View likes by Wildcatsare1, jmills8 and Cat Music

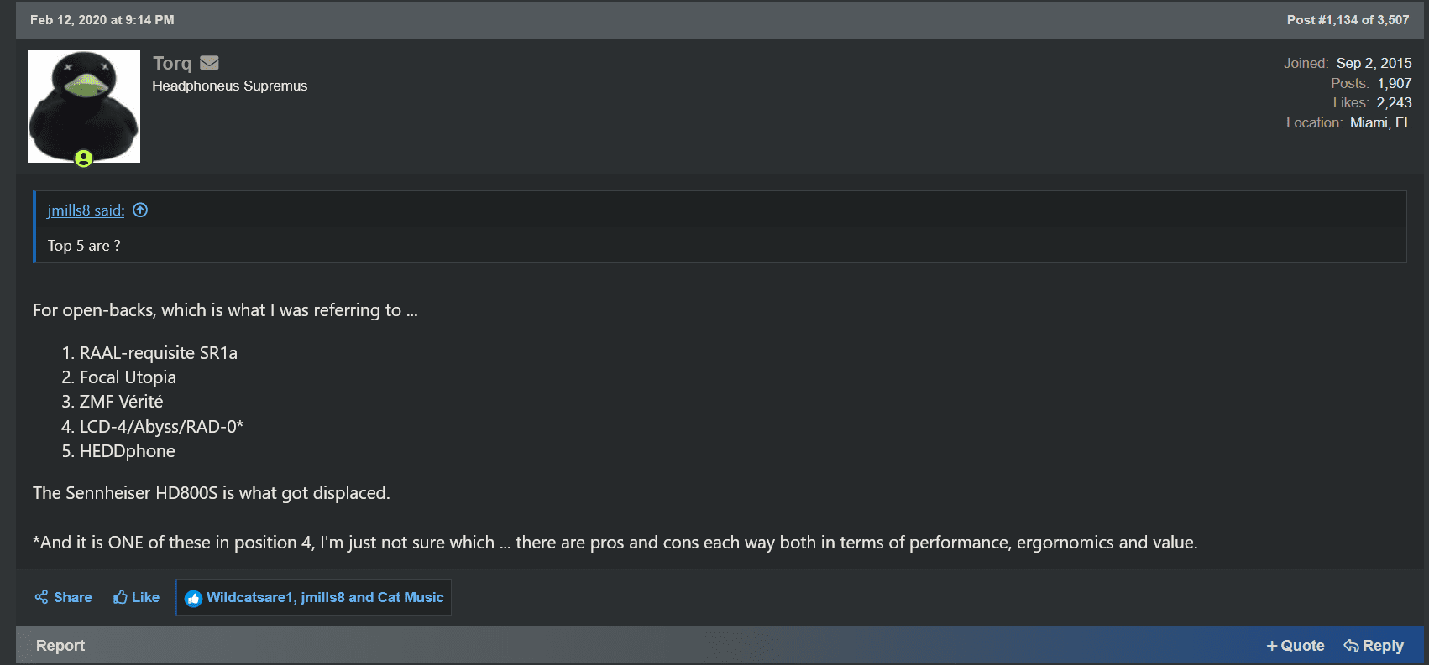325,597
